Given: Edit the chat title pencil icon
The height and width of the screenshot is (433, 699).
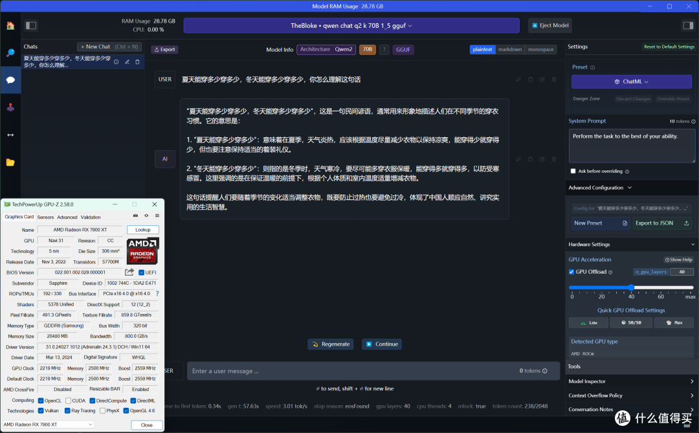Looking at the screenshot, I should [x=127, y=62].
